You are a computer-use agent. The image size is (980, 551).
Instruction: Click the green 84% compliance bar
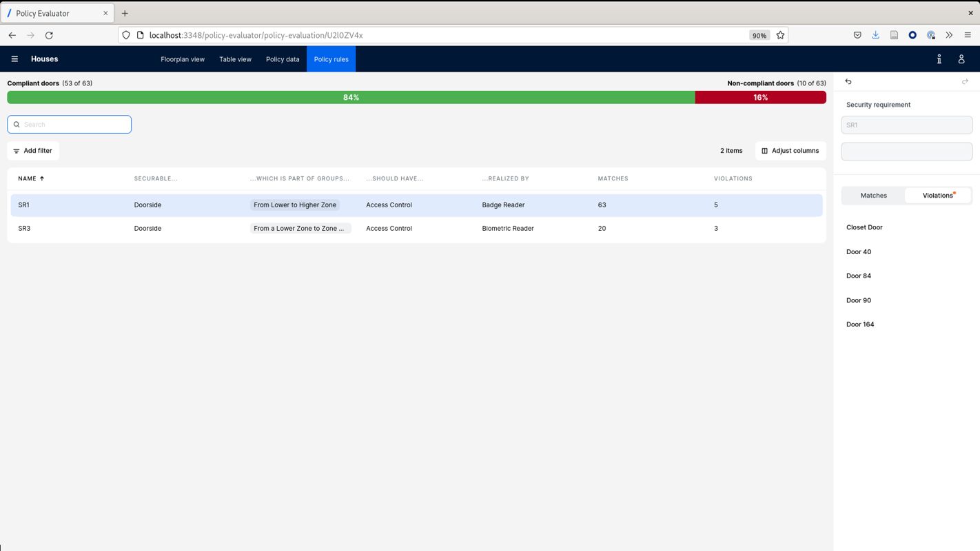(x=350, y=97)
